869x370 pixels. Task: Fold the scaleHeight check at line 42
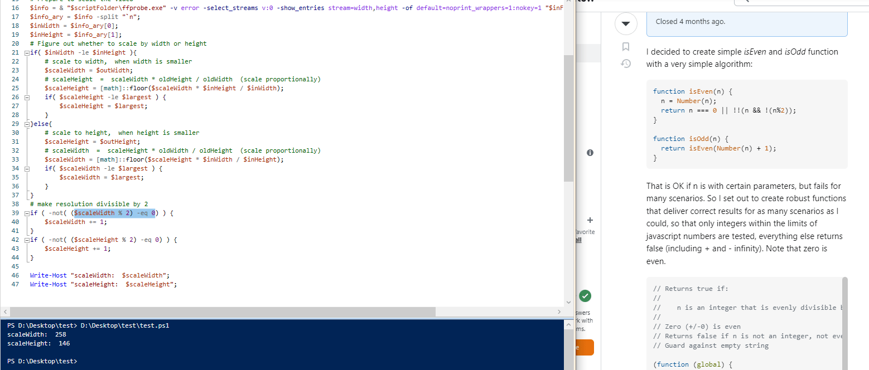tap(26, 240)
